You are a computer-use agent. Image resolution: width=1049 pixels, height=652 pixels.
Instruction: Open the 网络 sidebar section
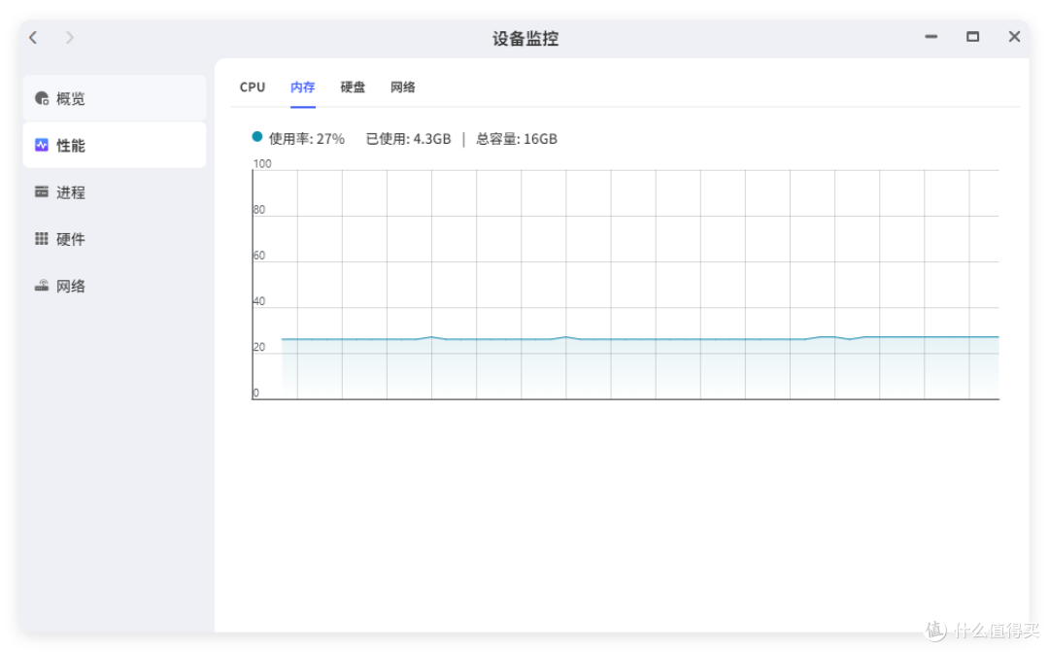(x=115, y=286)
